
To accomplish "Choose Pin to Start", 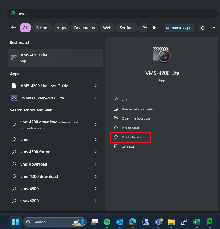I will pos(130,128).
